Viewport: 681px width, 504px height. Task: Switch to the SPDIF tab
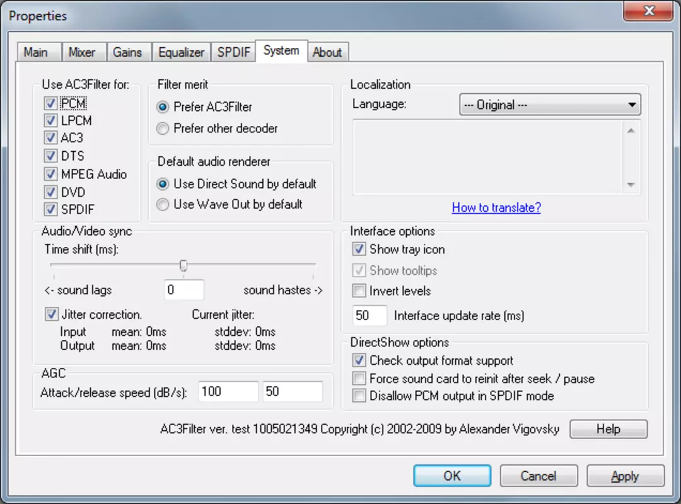(234, 52)
